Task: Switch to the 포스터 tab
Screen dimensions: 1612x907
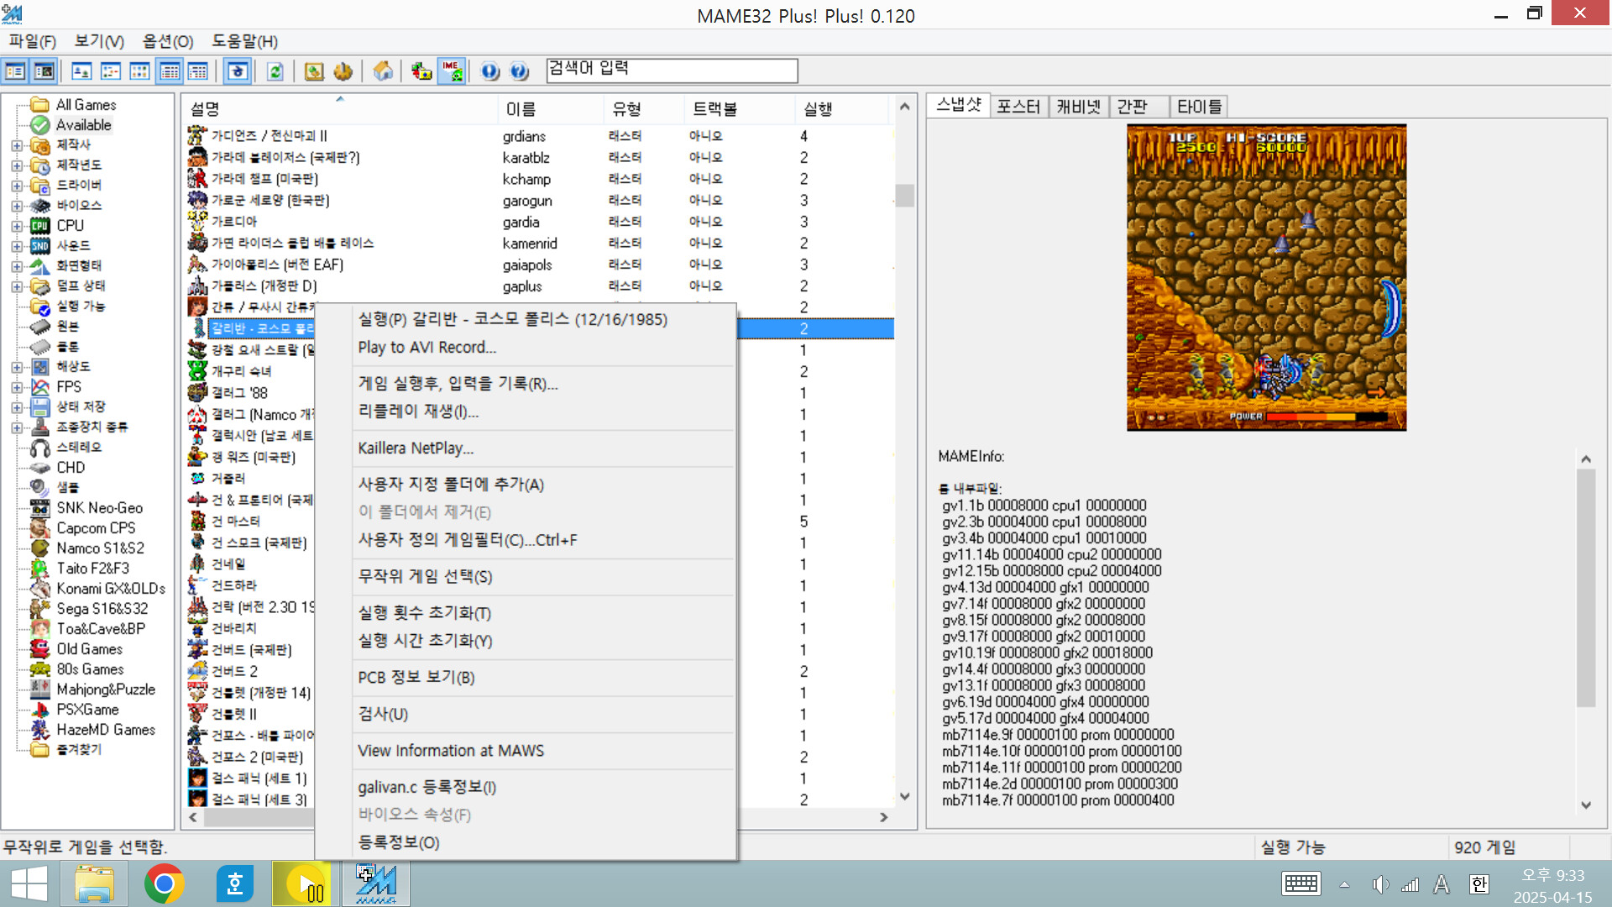Action: 1018,107
